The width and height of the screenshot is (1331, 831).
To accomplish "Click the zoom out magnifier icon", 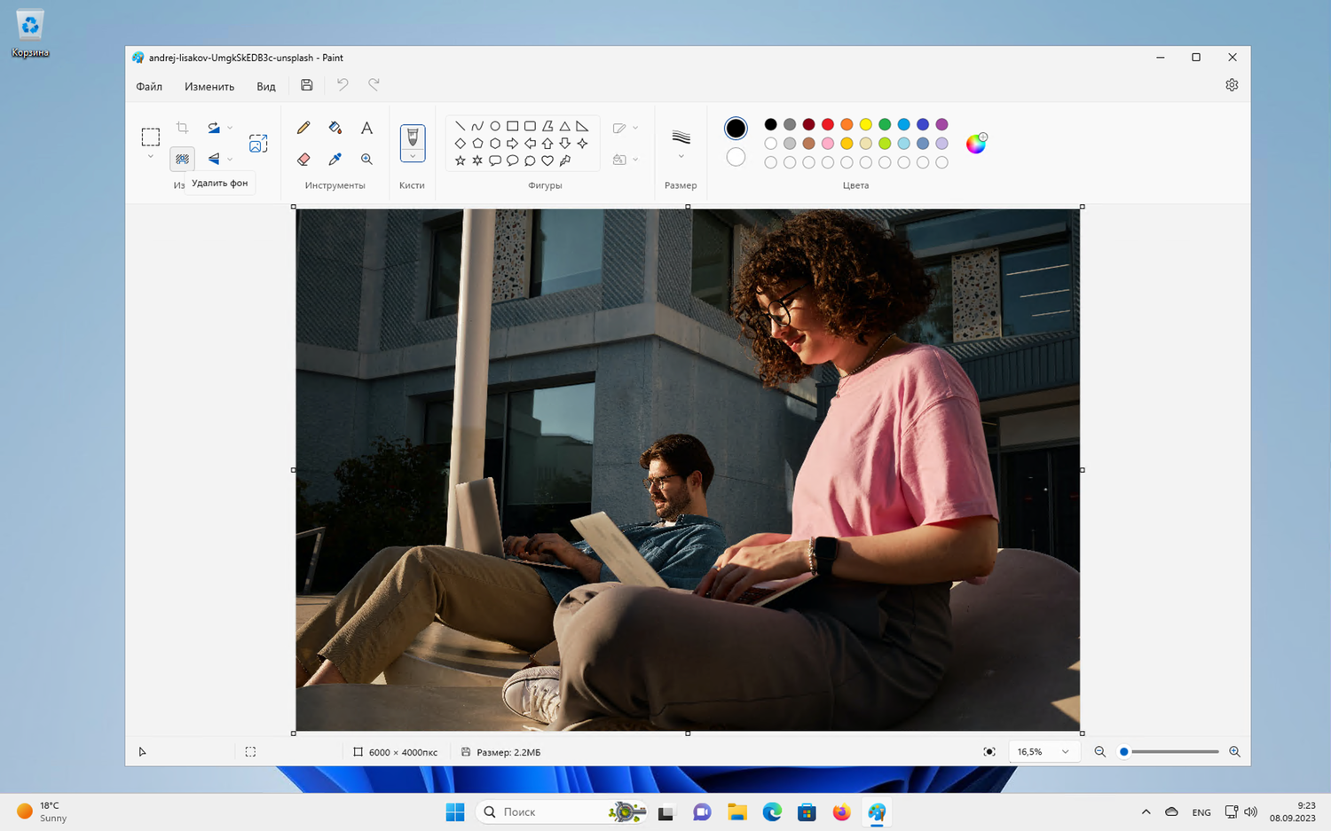I will pos(1099,752).
